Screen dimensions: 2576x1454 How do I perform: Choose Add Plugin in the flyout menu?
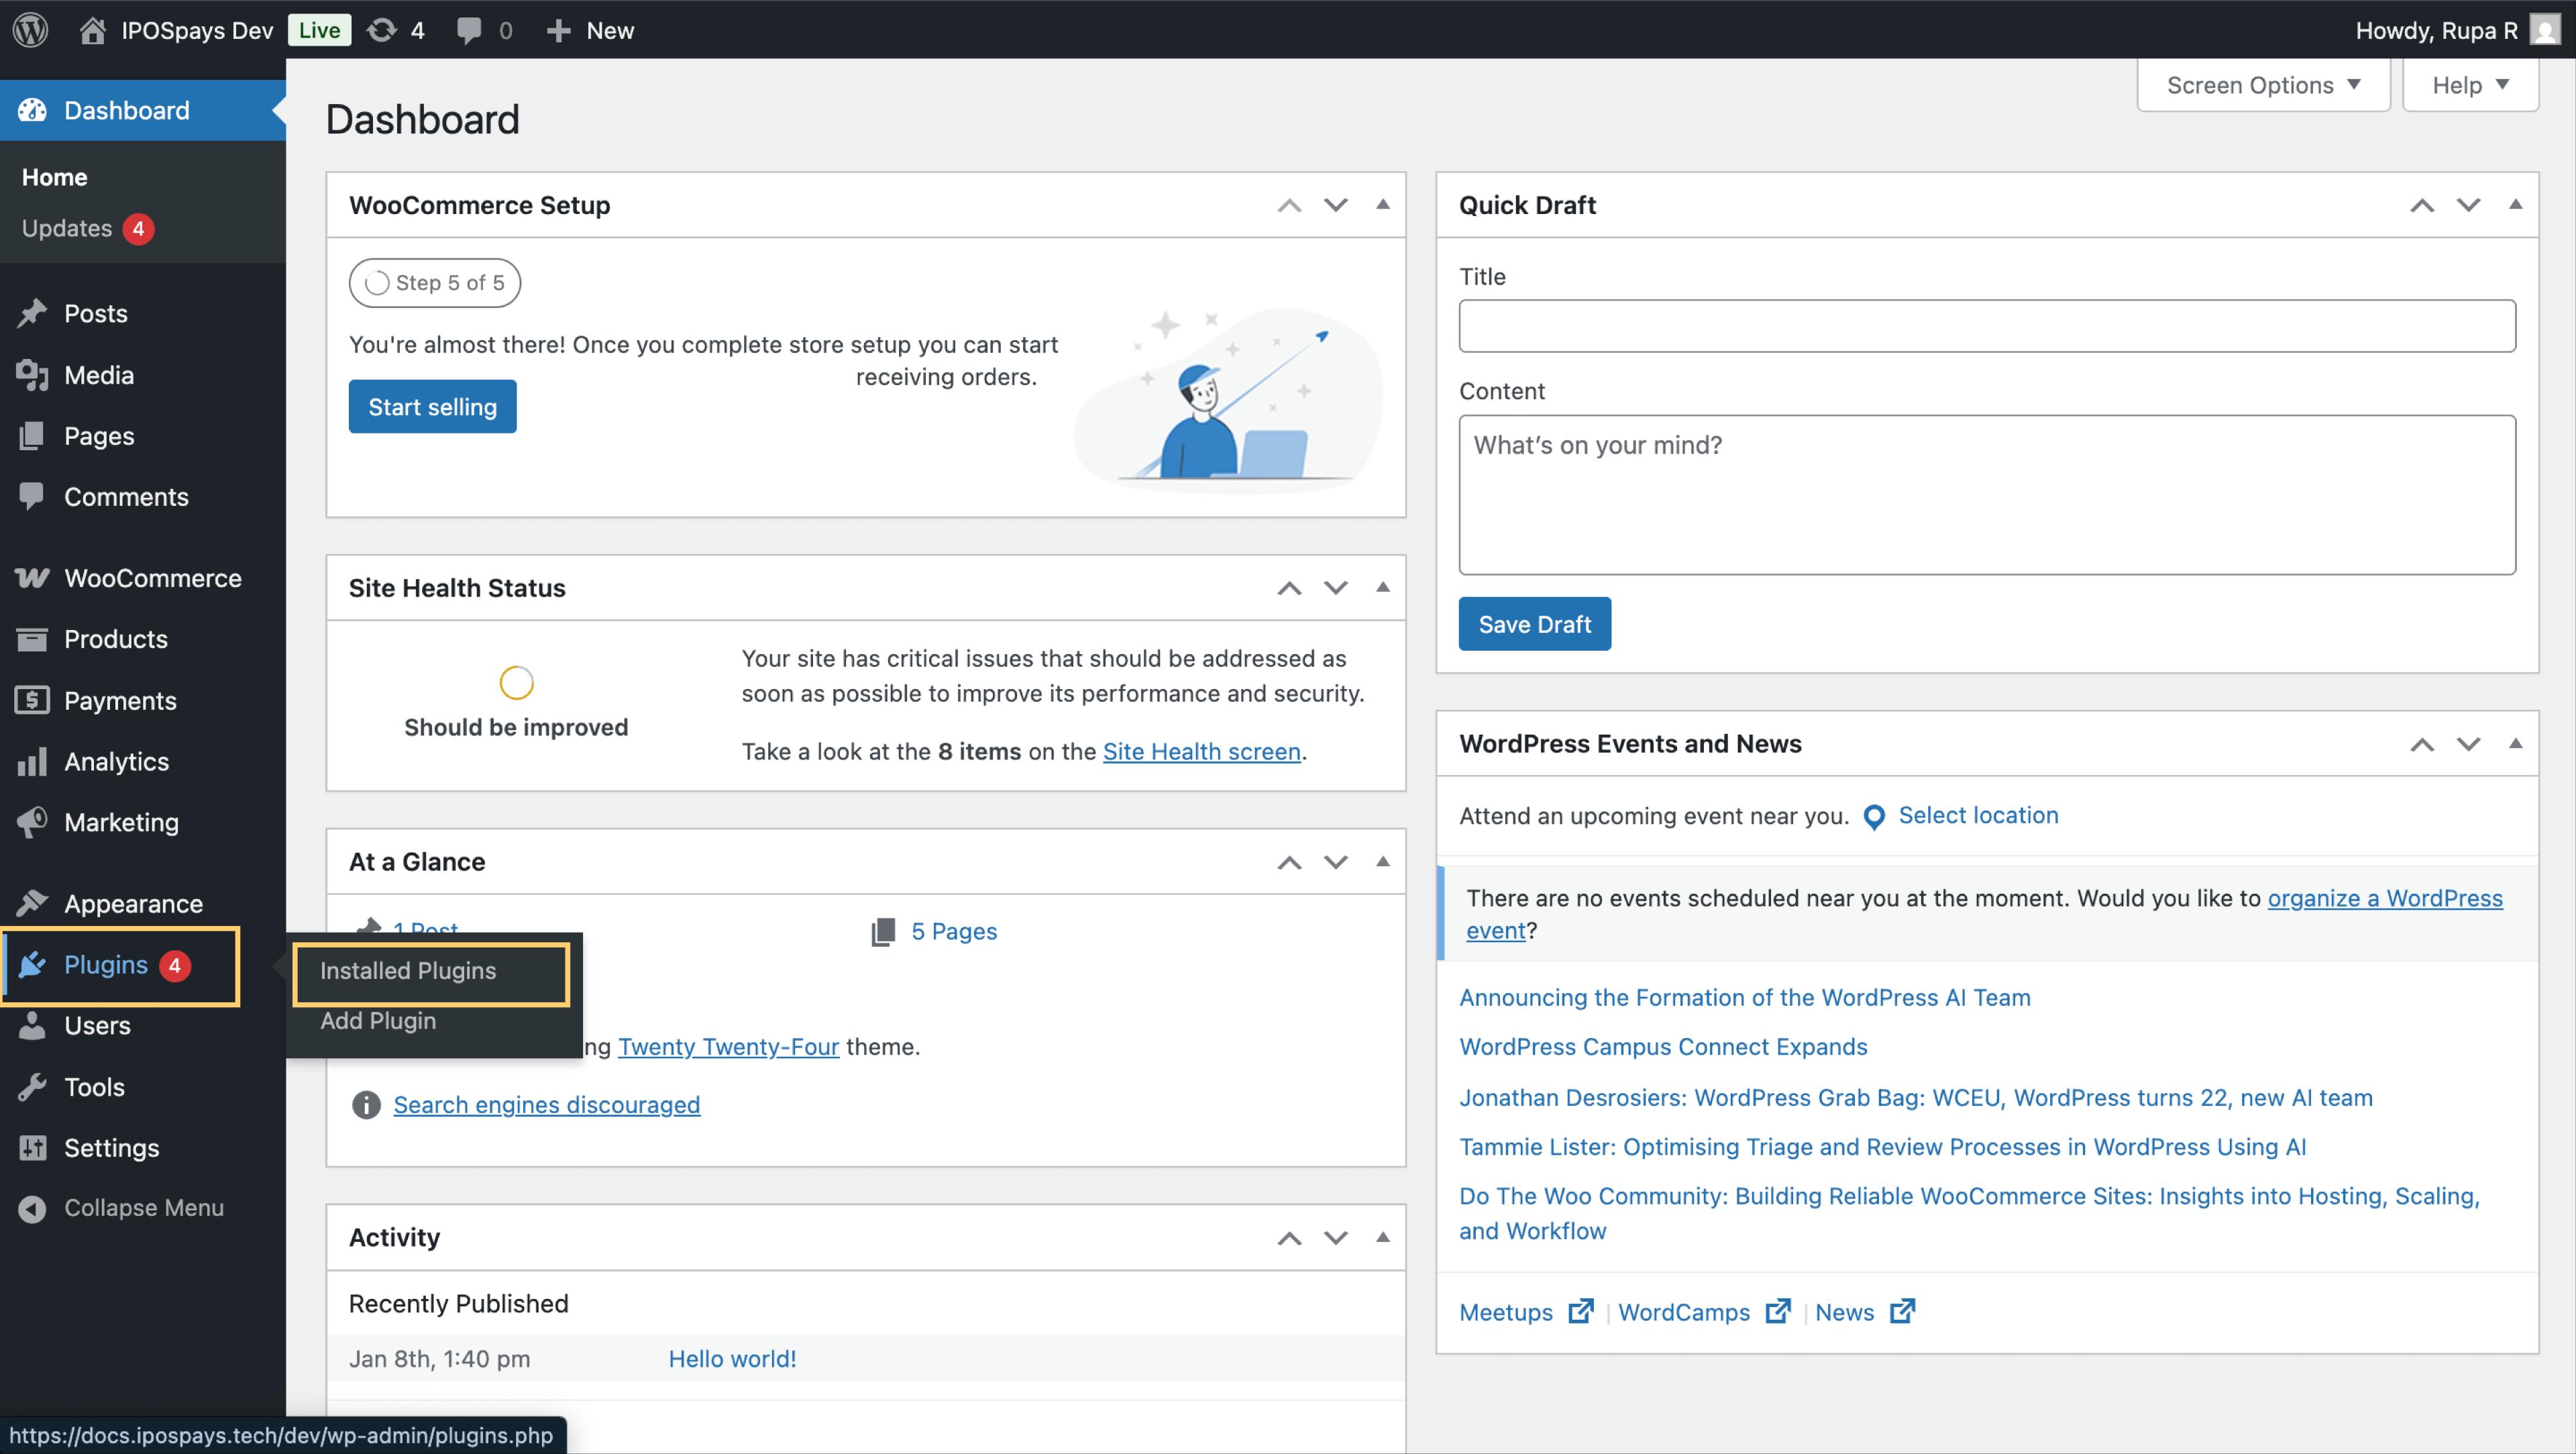point(378,1020)
